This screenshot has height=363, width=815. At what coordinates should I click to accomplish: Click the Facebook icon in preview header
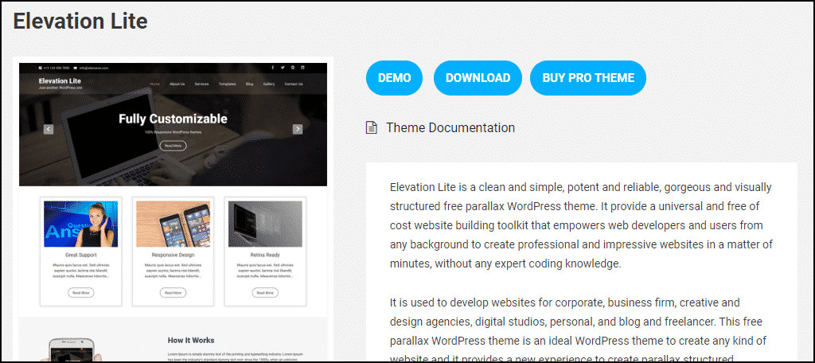click(x=273, y=68)
